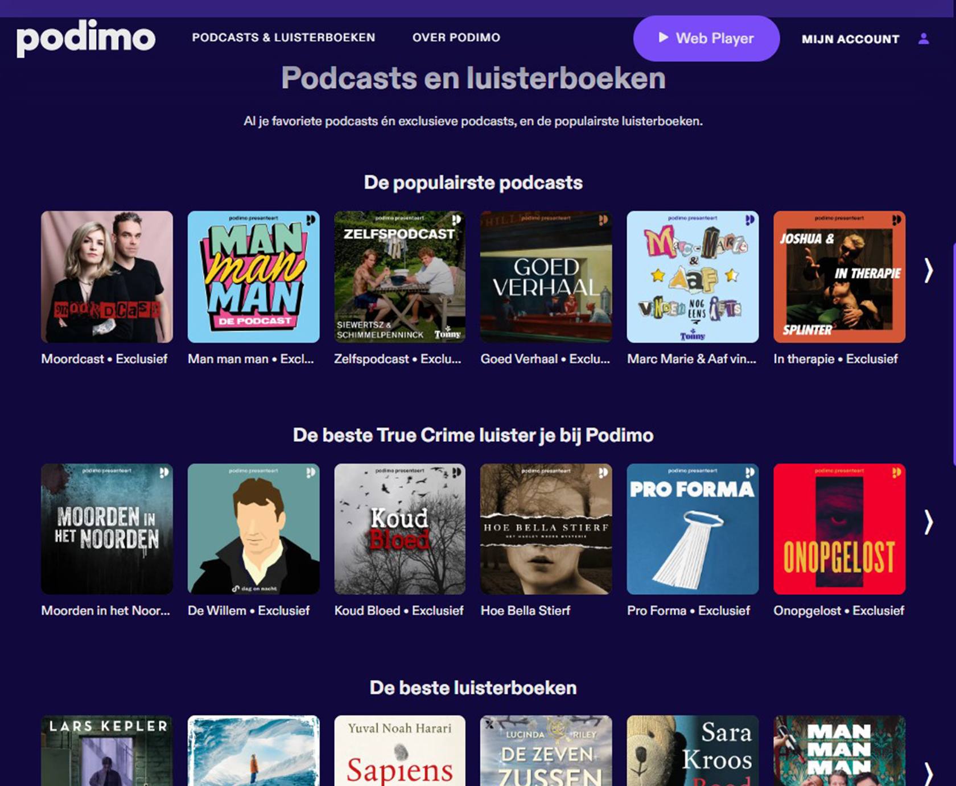The height and width of the screenshot is (786, 956).
Task: Click 'Hoe Bella Stierf' title
Action: pos(525,611)
